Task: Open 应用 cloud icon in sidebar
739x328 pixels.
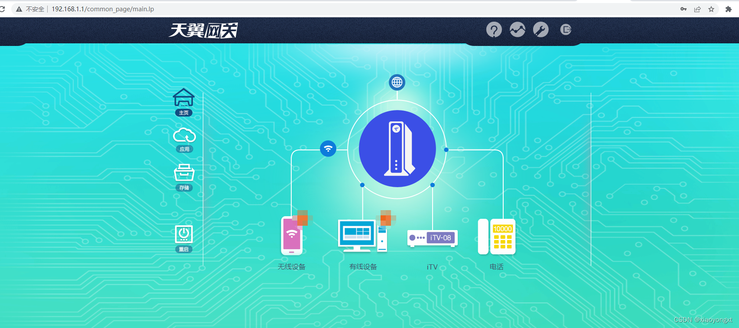Action: tap(184, 135)
